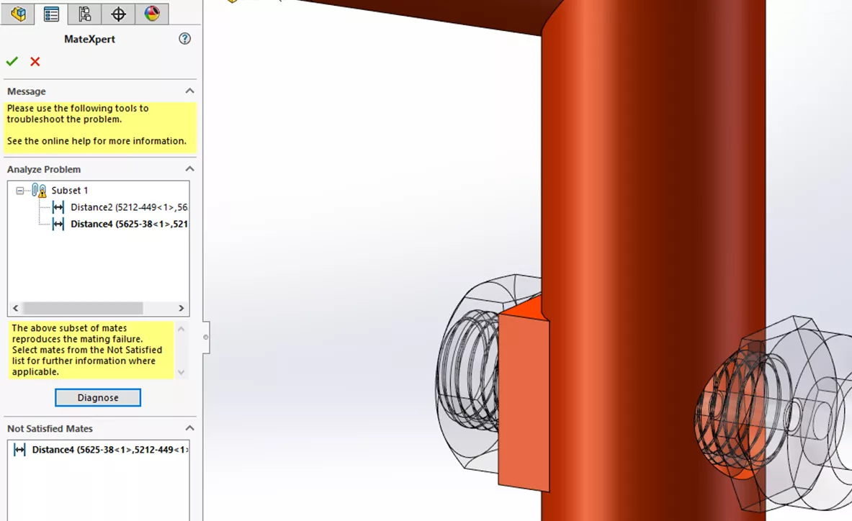Image resolution: width=852 pixels, height=521 pixels.
Task: Switch to the PropertyManager tab
Action: tap(51, 14)
